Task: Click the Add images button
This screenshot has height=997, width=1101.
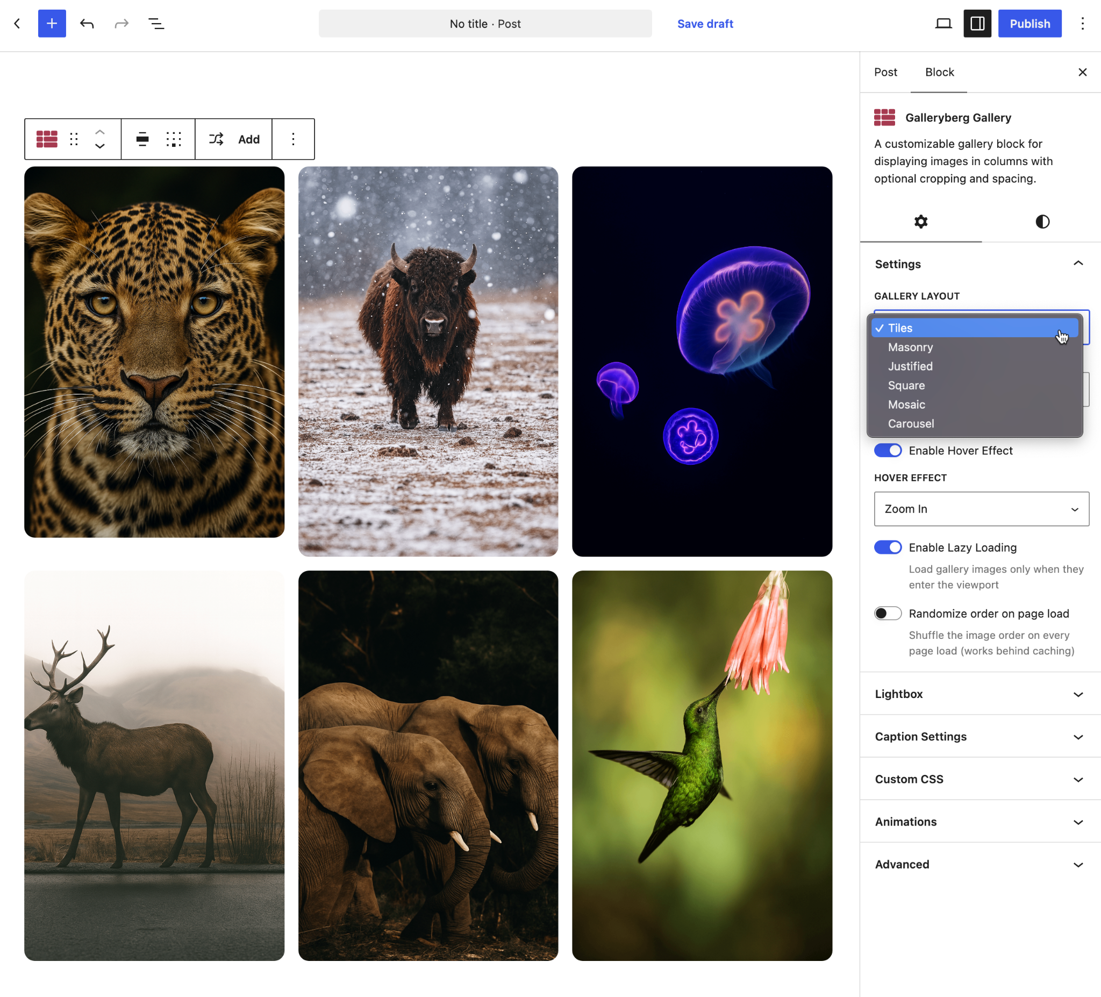Action: coord(248,139)
